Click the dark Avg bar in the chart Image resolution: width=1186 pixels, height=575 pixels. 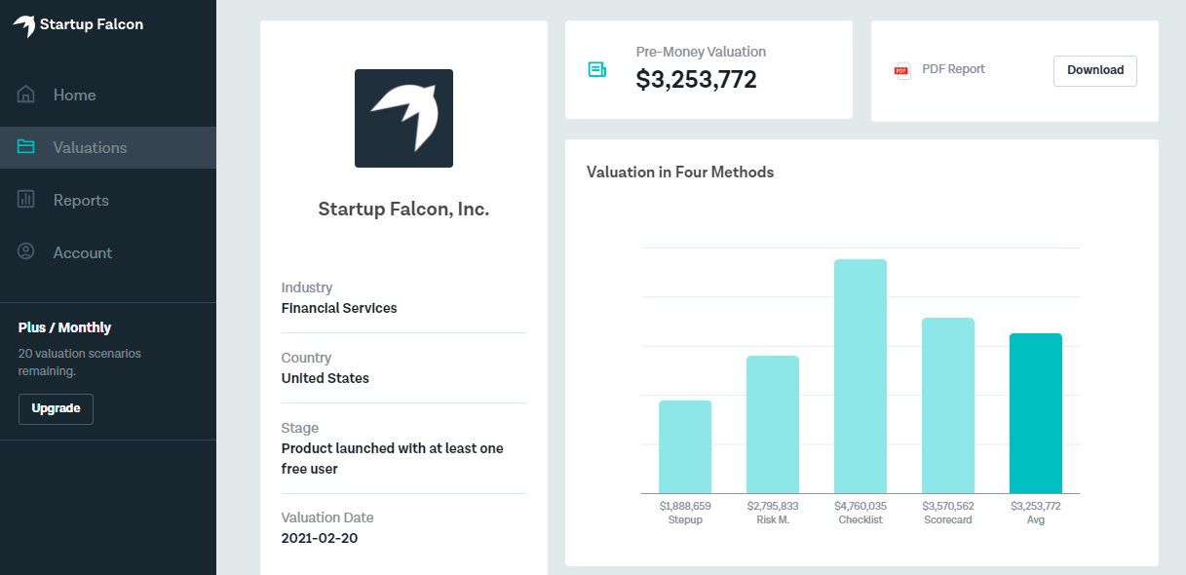(1036, 414)
